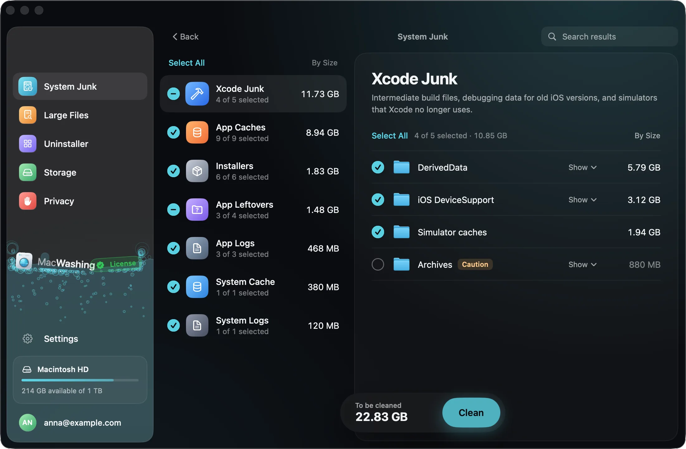Uncheck the App Caches checkbox
The width and height of the screenshot is (686, 449).
click(174, 132)
